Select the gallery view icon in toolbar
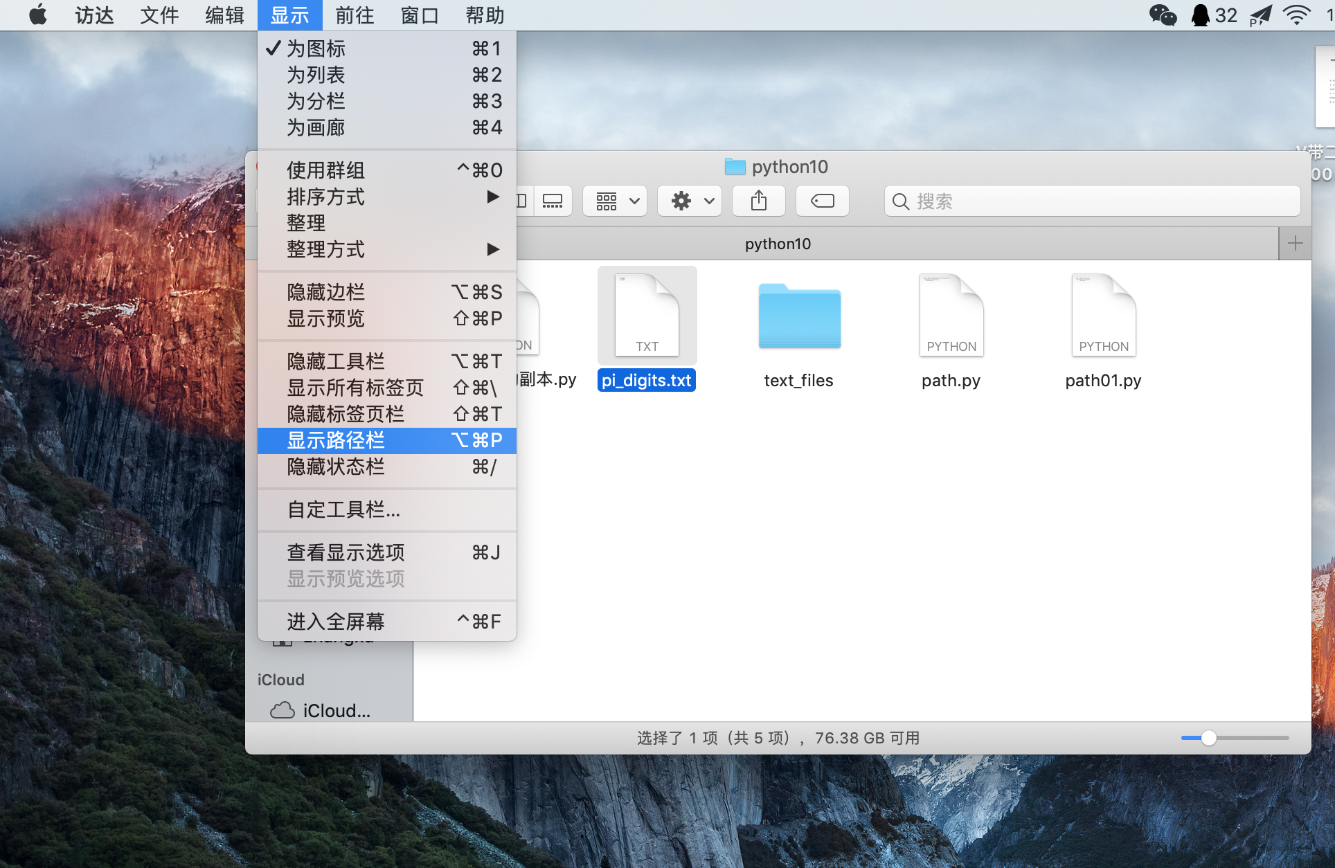Viewport: 1335px width, 868px height. (x=552, y=201)
